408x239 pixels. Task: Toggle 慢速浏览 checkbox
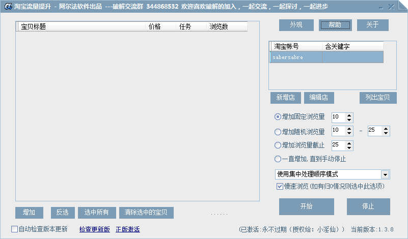280,186
